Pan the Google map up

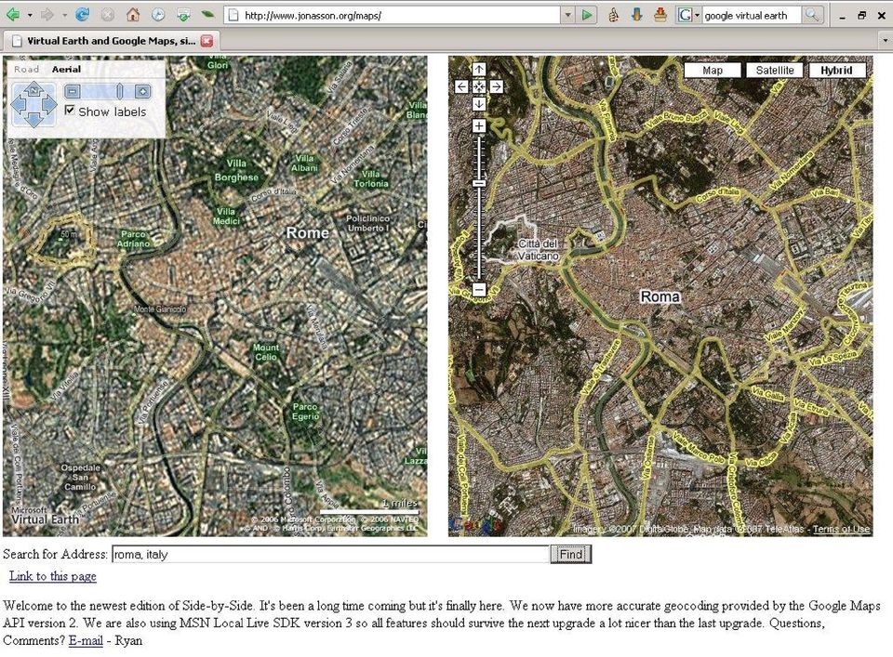pyautogui.click(x=479, y=70)
